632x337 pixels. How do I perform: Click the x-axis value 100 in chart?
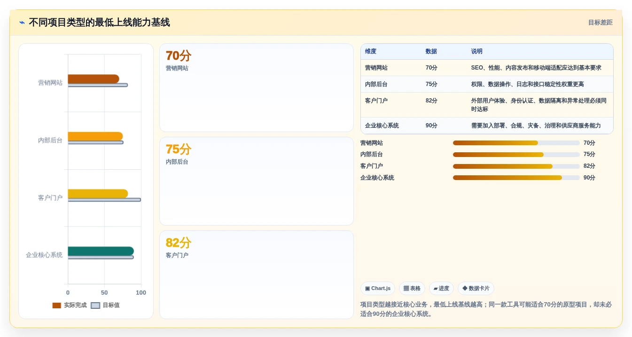(141, 293)
